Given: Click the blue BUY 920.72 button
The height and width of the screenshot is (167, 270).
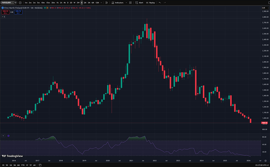Looking at the screenshot, I should click(x=18, y=12).
